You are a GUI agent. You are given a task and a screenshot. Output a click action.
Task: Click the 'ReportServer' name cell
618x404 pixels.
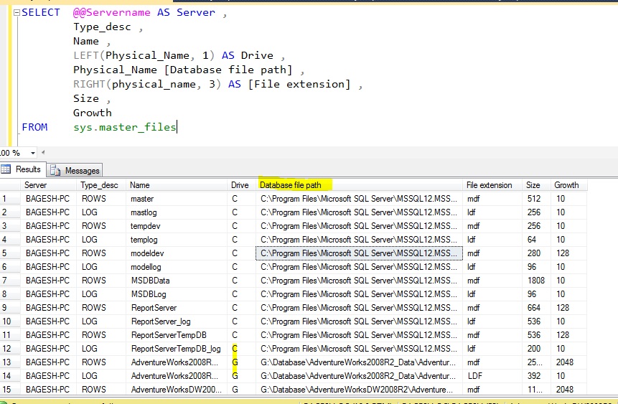click(x=177, y=308)
